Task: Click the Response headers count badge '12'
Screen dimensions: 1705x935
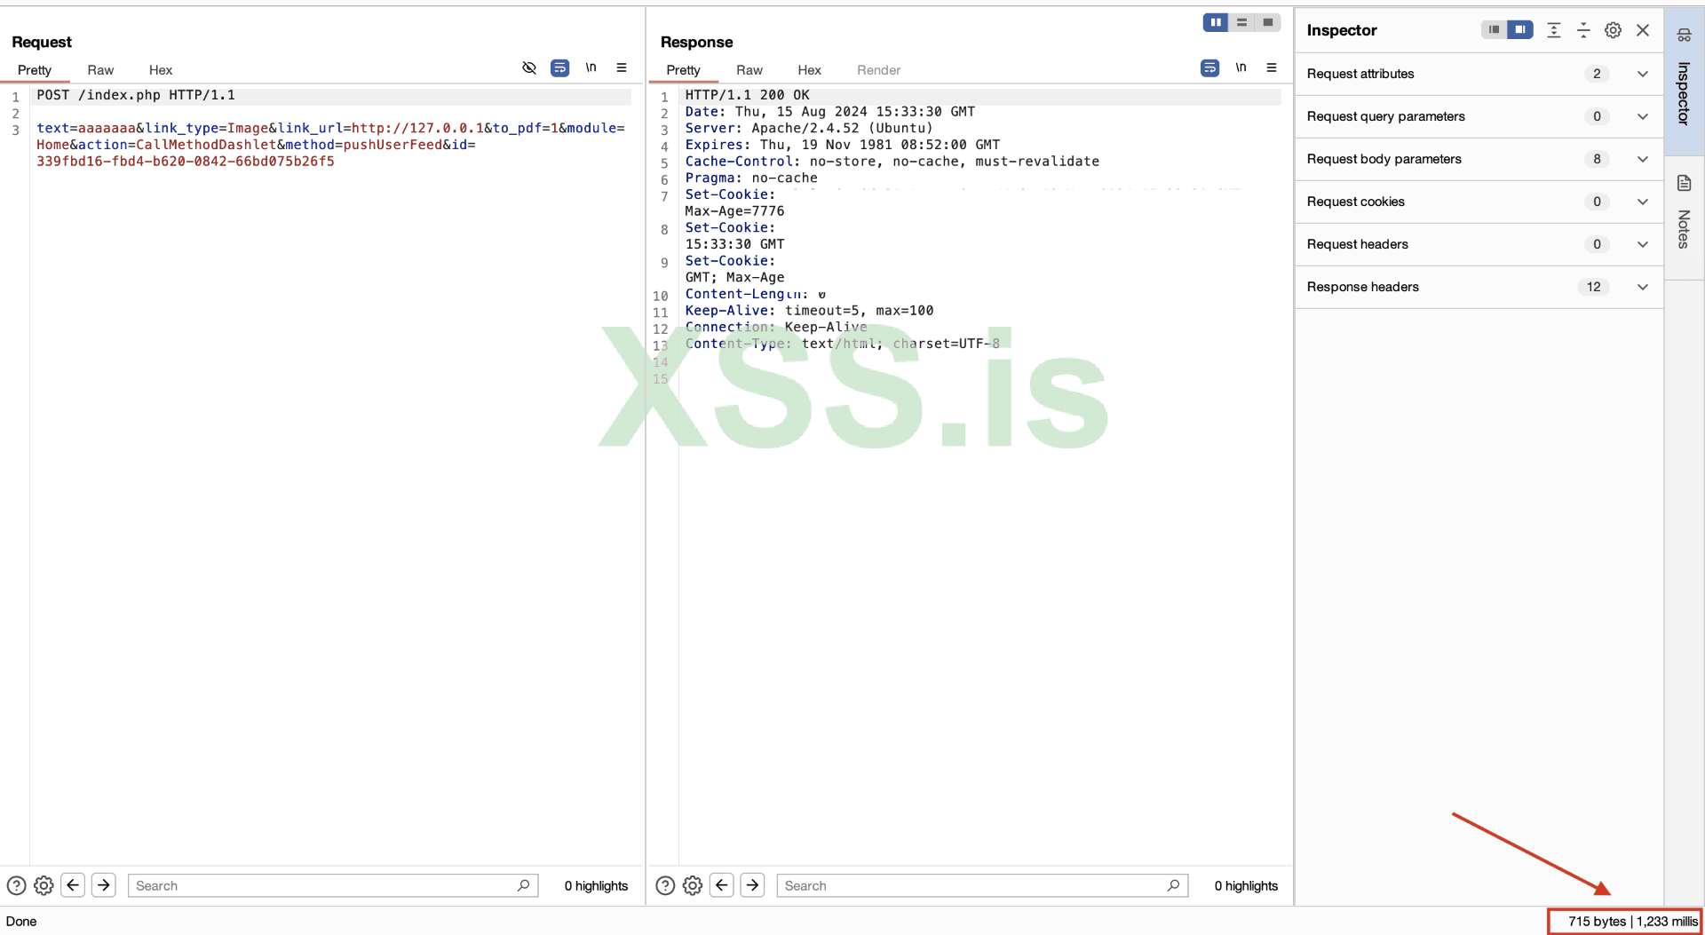Action: tap(1594, 287)
